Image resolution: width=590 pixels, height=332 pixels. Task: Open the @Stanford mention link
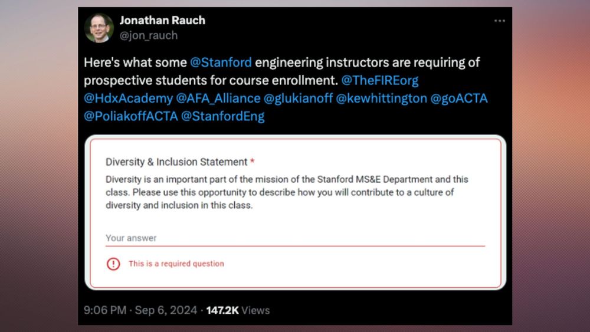(x=221, y=63)
